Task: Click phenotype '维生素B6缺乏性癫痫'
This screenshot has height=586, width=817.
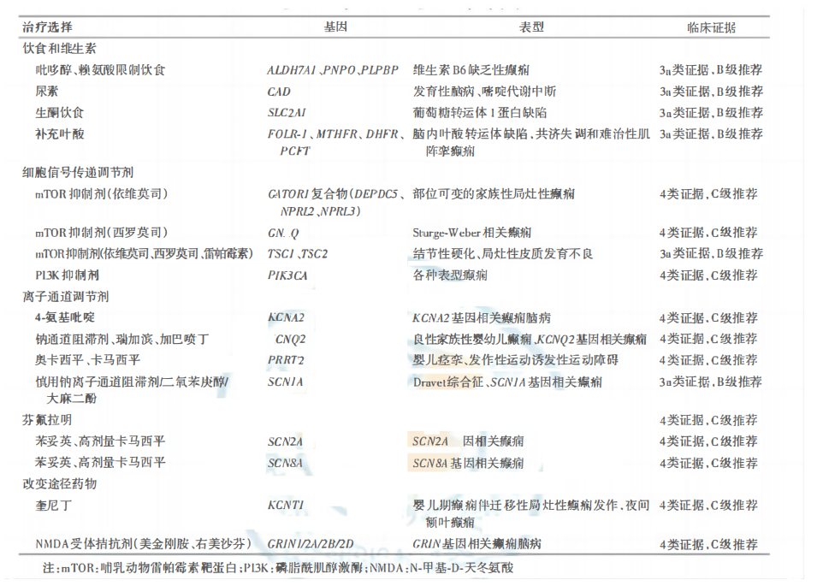Action: 471,70
